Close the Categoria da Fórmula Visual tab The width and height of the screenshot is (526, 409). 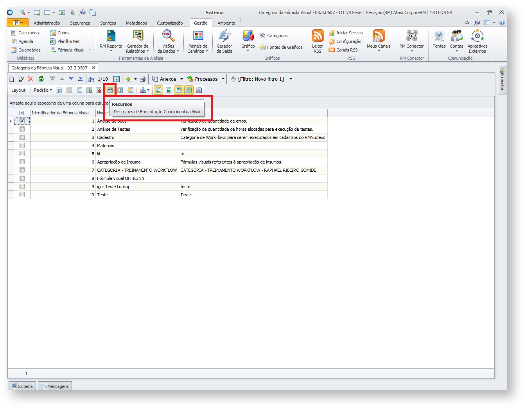tap(93, 68)
